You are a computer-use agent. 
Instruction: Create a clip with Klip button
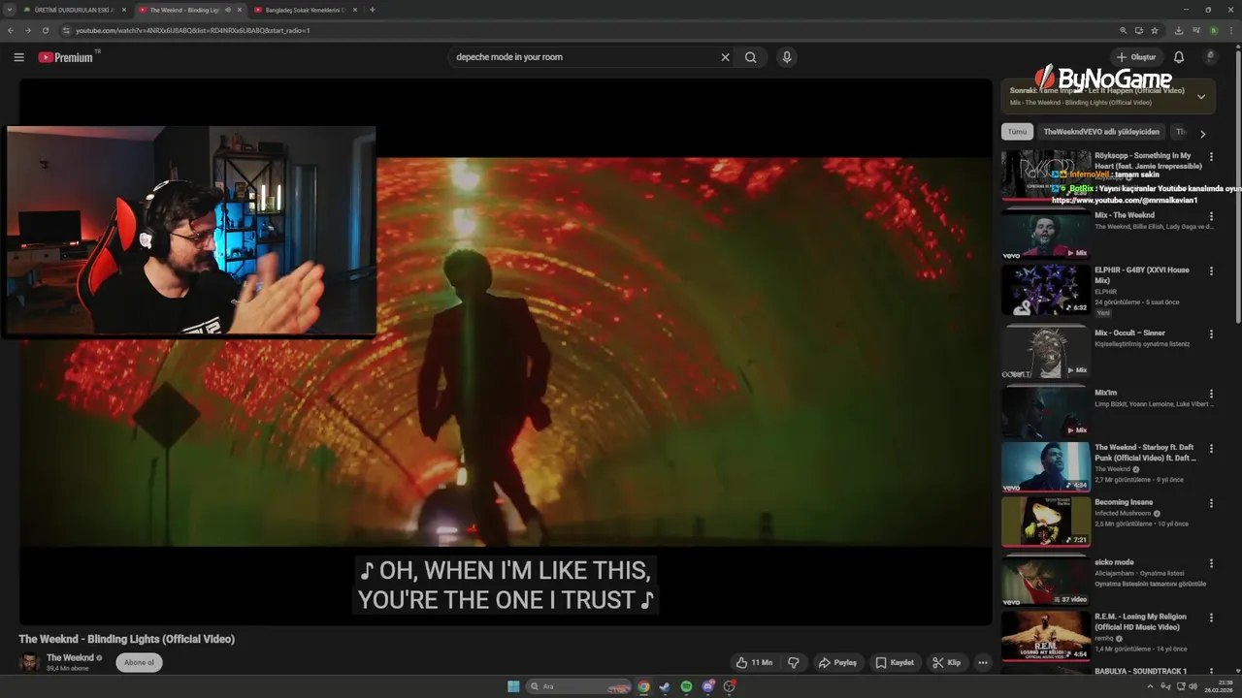pos(946,663)
